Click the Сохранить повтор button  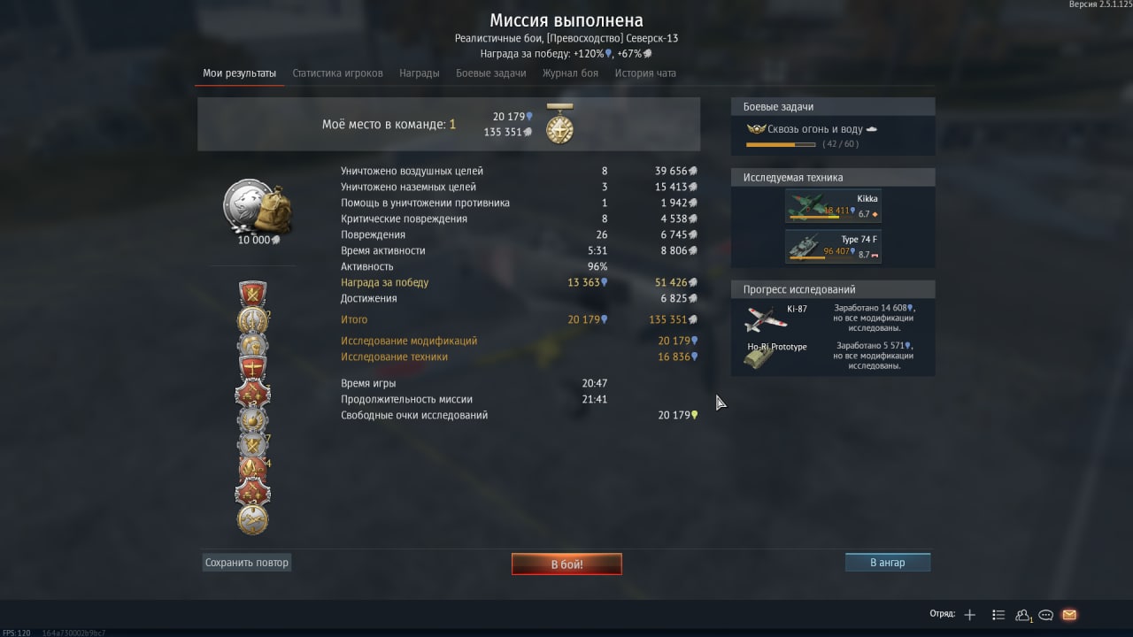click(x=247, y=563)
